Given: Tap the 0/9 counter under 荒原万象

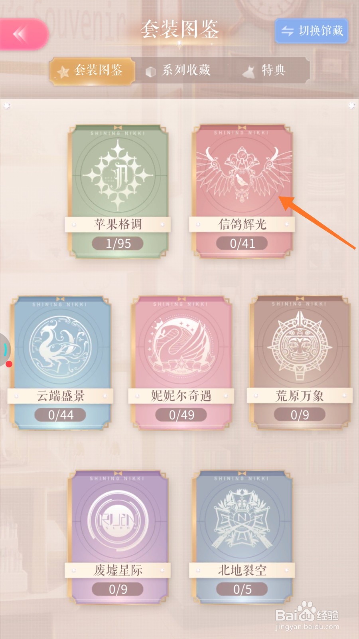Looking at the screenshot, I should coord(300,415).
